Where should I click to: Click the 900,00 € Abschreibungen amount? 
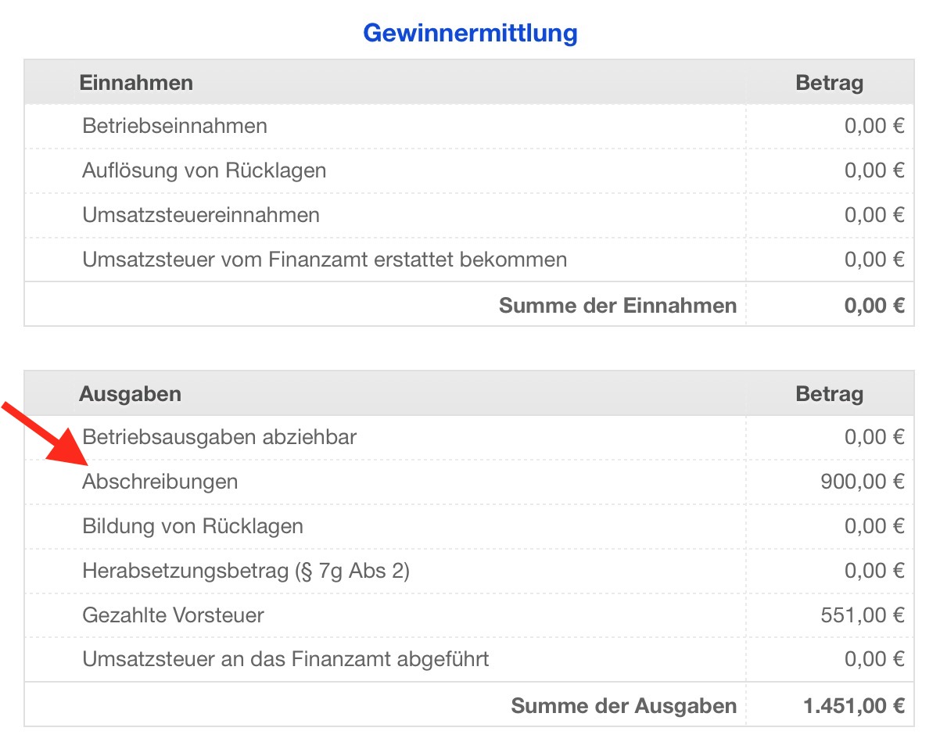point(862,482)
